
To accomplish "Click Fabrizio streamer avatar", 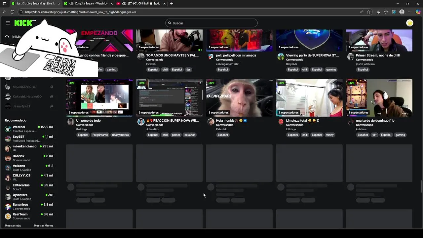I will pos(211,122).
